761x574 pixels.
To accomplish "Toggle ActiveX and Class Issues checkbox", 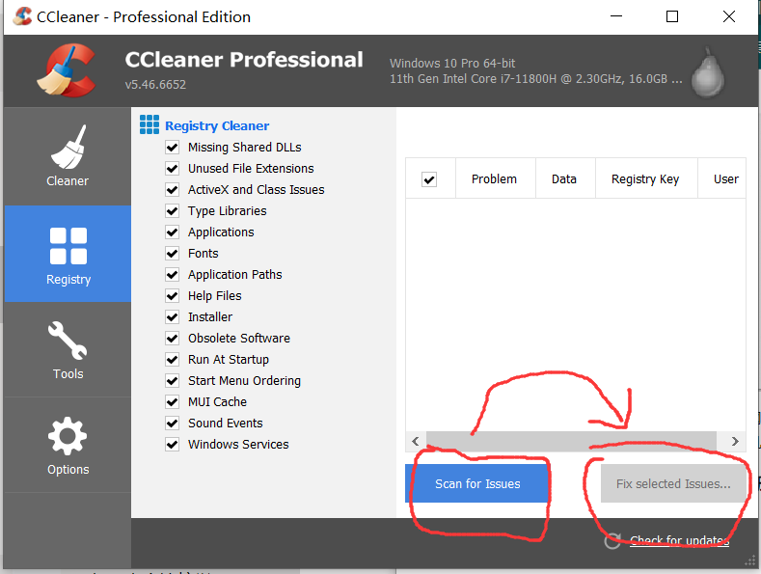I will click(173, 189).
